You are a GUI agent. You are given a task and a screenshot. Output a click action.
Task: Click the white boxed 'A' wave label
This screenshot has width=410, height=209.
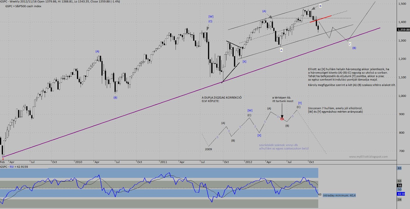click(x=281, y=50)
